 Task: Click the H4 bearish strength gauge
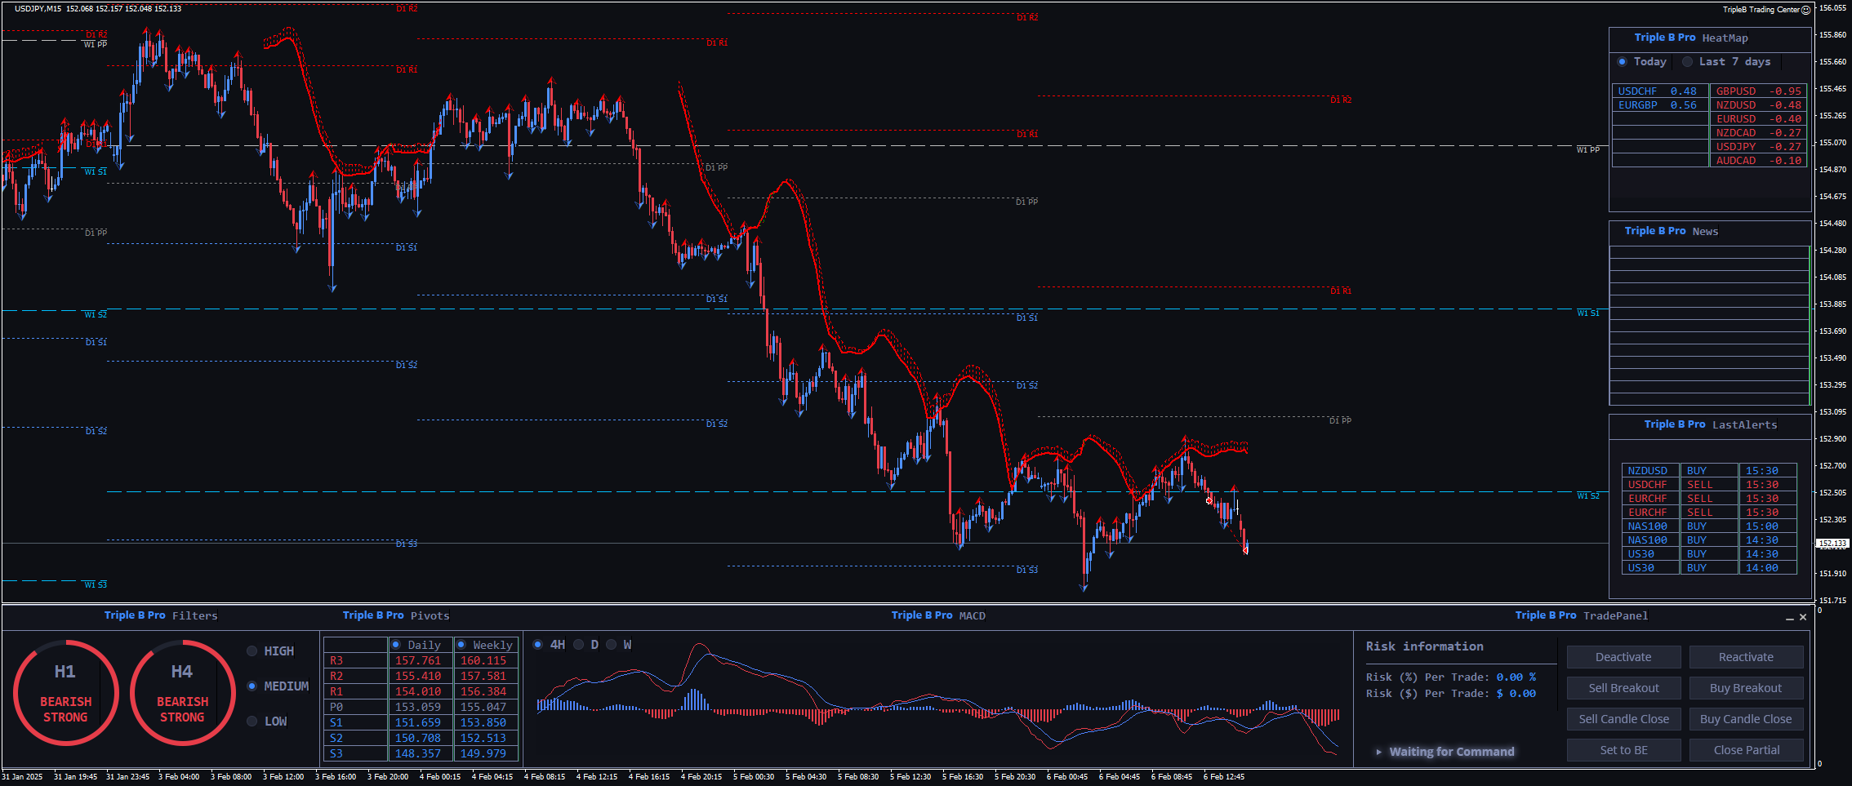point(182,693)
